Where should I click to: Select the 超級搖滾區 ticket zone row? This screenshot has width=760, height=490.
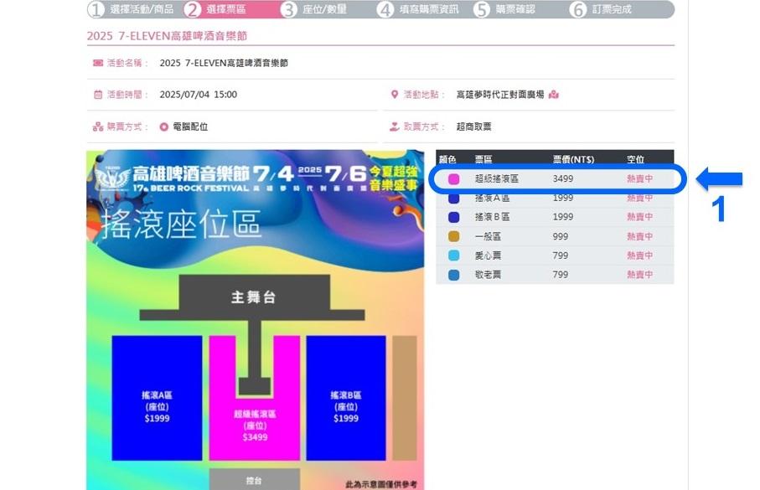click(x=555, y=179)
